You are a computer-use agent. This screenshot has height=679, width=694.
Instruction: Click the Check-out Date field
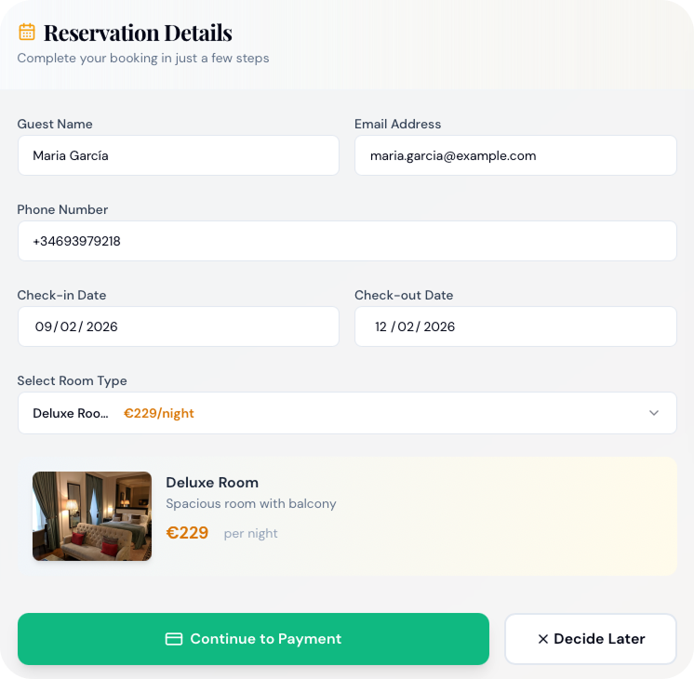click(514, 326)
